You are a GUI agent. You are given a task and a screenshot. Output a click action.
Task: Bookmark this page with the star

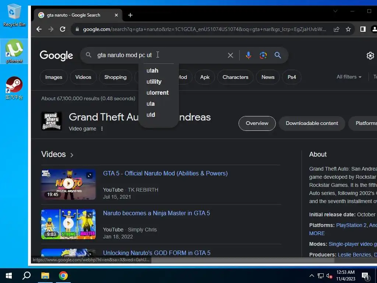point(348,29)
